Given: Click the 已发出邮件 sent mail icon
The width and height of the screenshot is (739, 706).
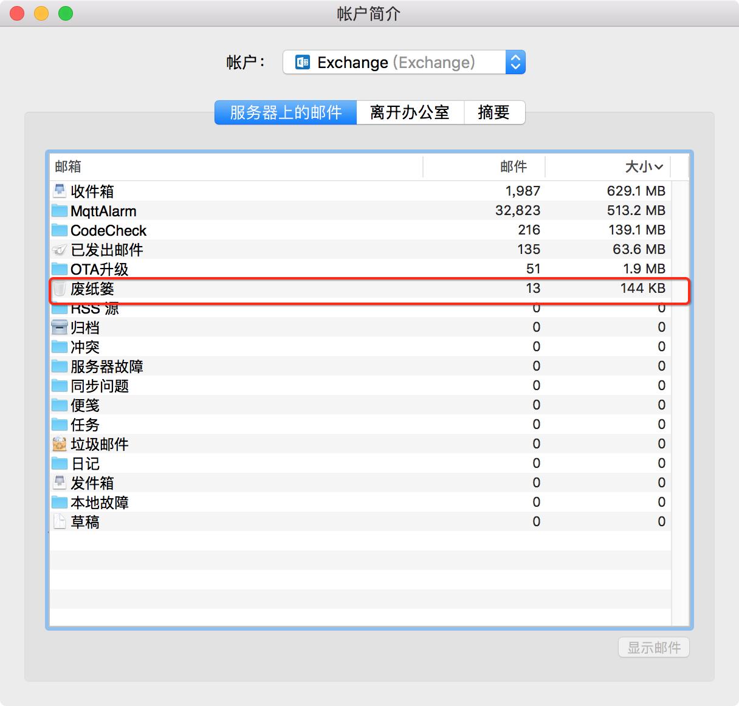Looking at the screenshot, I should click(x=59, y=248).
